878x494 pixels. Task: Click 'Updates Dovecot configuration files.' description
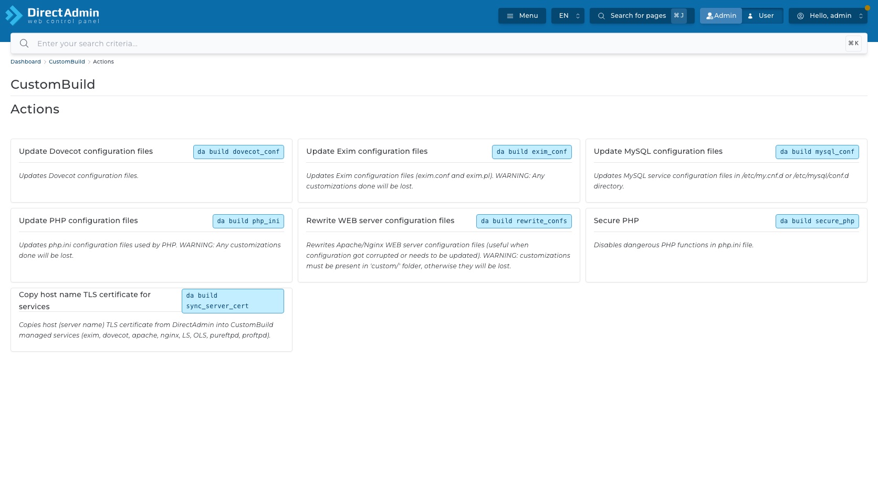pos(79,176)
